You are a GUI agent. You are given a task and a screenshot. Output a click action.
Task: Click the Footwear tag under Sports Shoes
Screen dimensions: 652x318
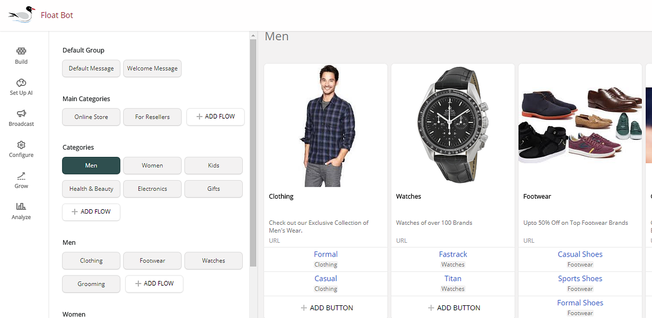tap(580, 289)
